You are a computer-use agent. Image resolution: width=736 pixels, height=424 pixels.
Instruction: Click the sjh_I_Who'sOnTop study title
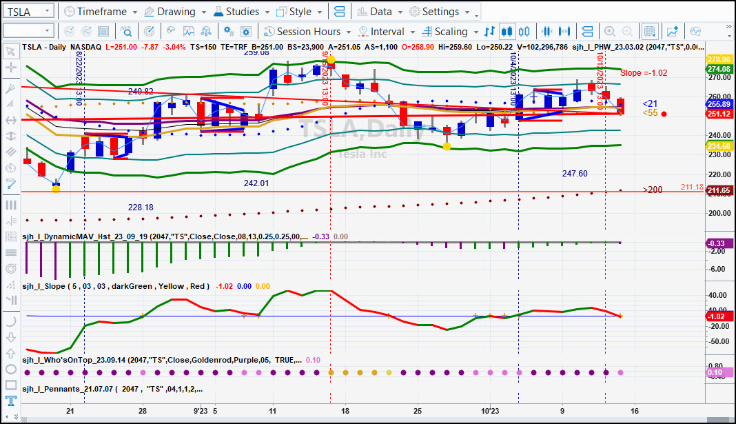pyautogui.click(x=162, y=360)
